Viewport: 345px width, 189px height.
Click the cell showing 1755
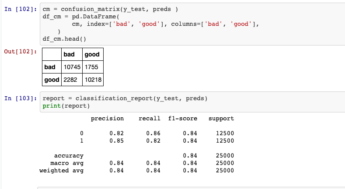pyautogui.click(x=93, y=67)
